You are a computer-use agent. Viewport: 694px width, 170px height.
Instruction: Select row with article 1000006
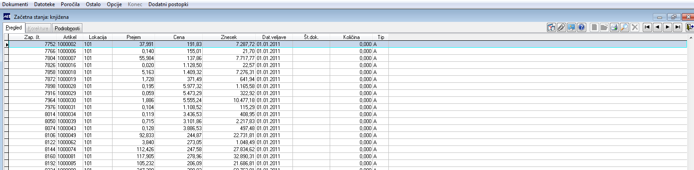348,51
